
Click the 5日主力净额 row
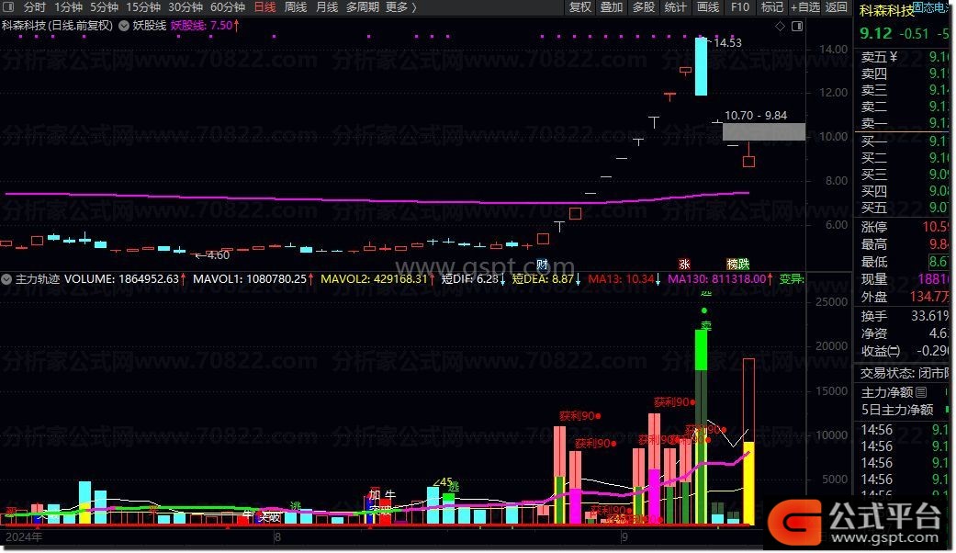(x=905, y=410)
